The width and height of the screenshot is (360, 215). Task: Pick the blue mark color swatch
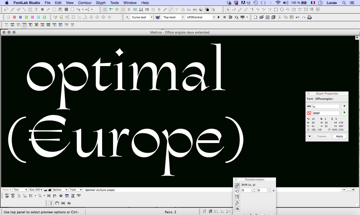click(20, 17)
